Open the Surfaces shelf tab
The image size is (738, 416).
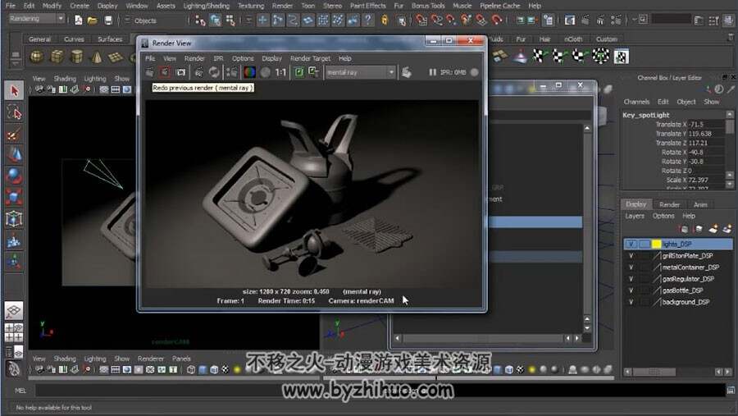point(110,39)
